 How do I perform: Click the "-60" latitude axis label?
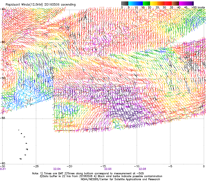pyautogui.click(x=3, y=163)
